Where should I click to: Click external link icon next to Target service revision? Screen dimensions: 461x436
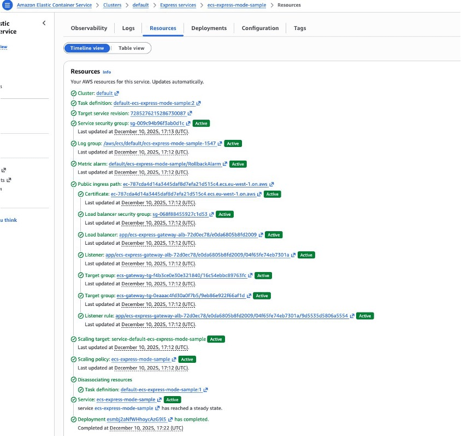click(x=190, y=114)
